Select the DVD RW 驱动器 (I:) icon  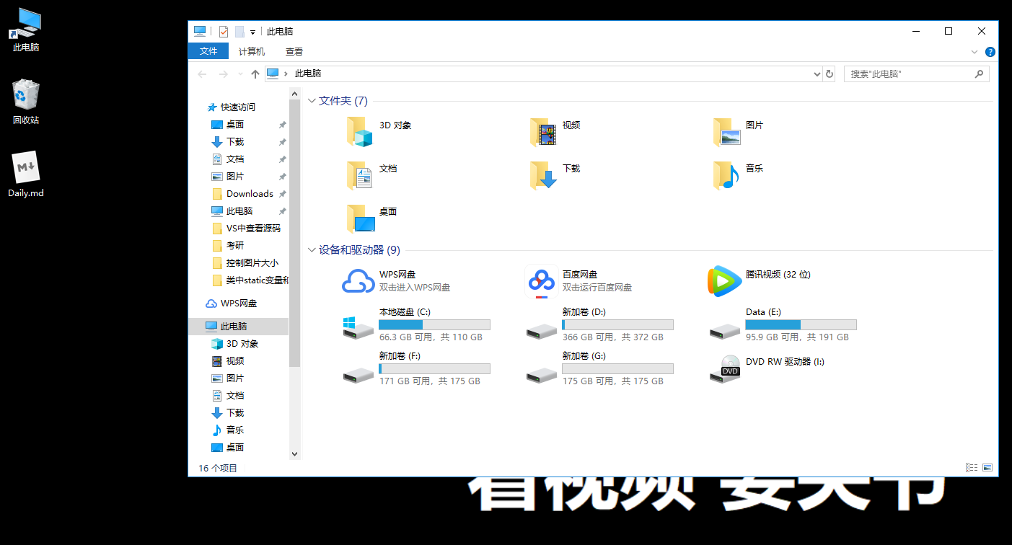coord(725,369)
